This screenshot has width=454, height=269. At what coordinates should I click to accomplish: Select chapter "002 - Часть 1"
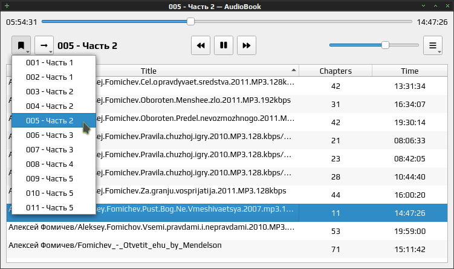[x=54, y=77]
